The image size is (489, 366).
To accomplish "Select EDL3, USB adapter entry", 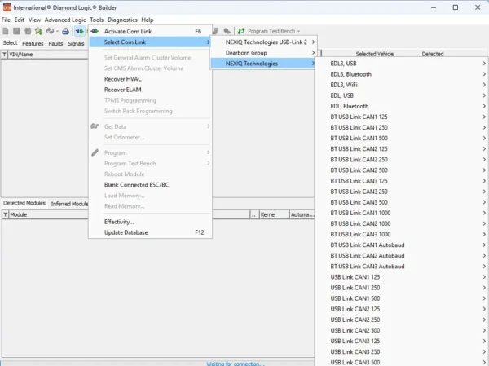I will pos(402,64).
